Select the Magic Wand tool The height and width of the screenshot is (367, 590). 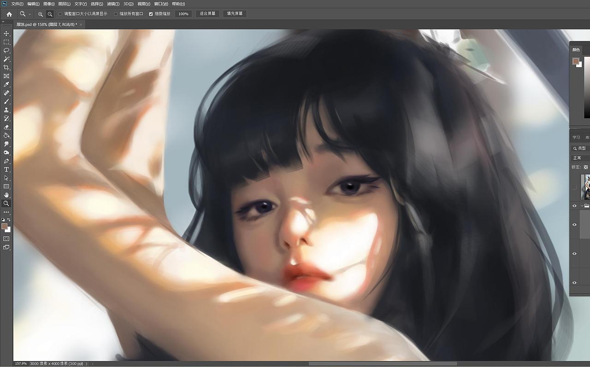[6, 59]
